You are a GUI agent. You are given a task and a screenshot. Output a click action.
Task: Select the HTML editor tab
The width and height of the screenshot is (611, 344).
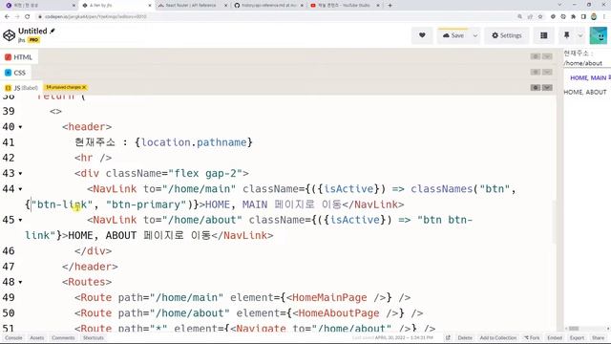(x=19, y=57)
